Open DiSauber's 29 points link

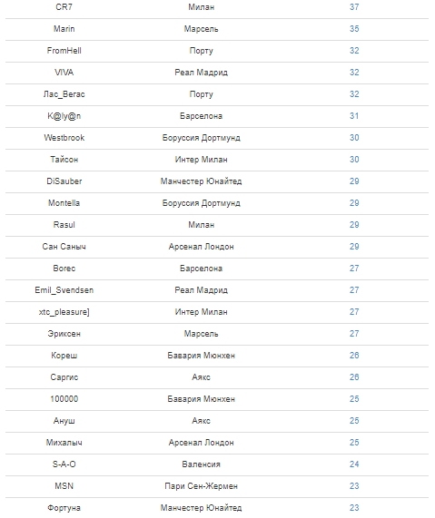[x=354, y=181]
